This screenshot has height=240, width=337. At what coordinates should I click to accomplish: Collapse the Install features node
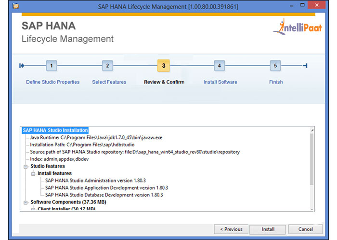click(33, 174)
